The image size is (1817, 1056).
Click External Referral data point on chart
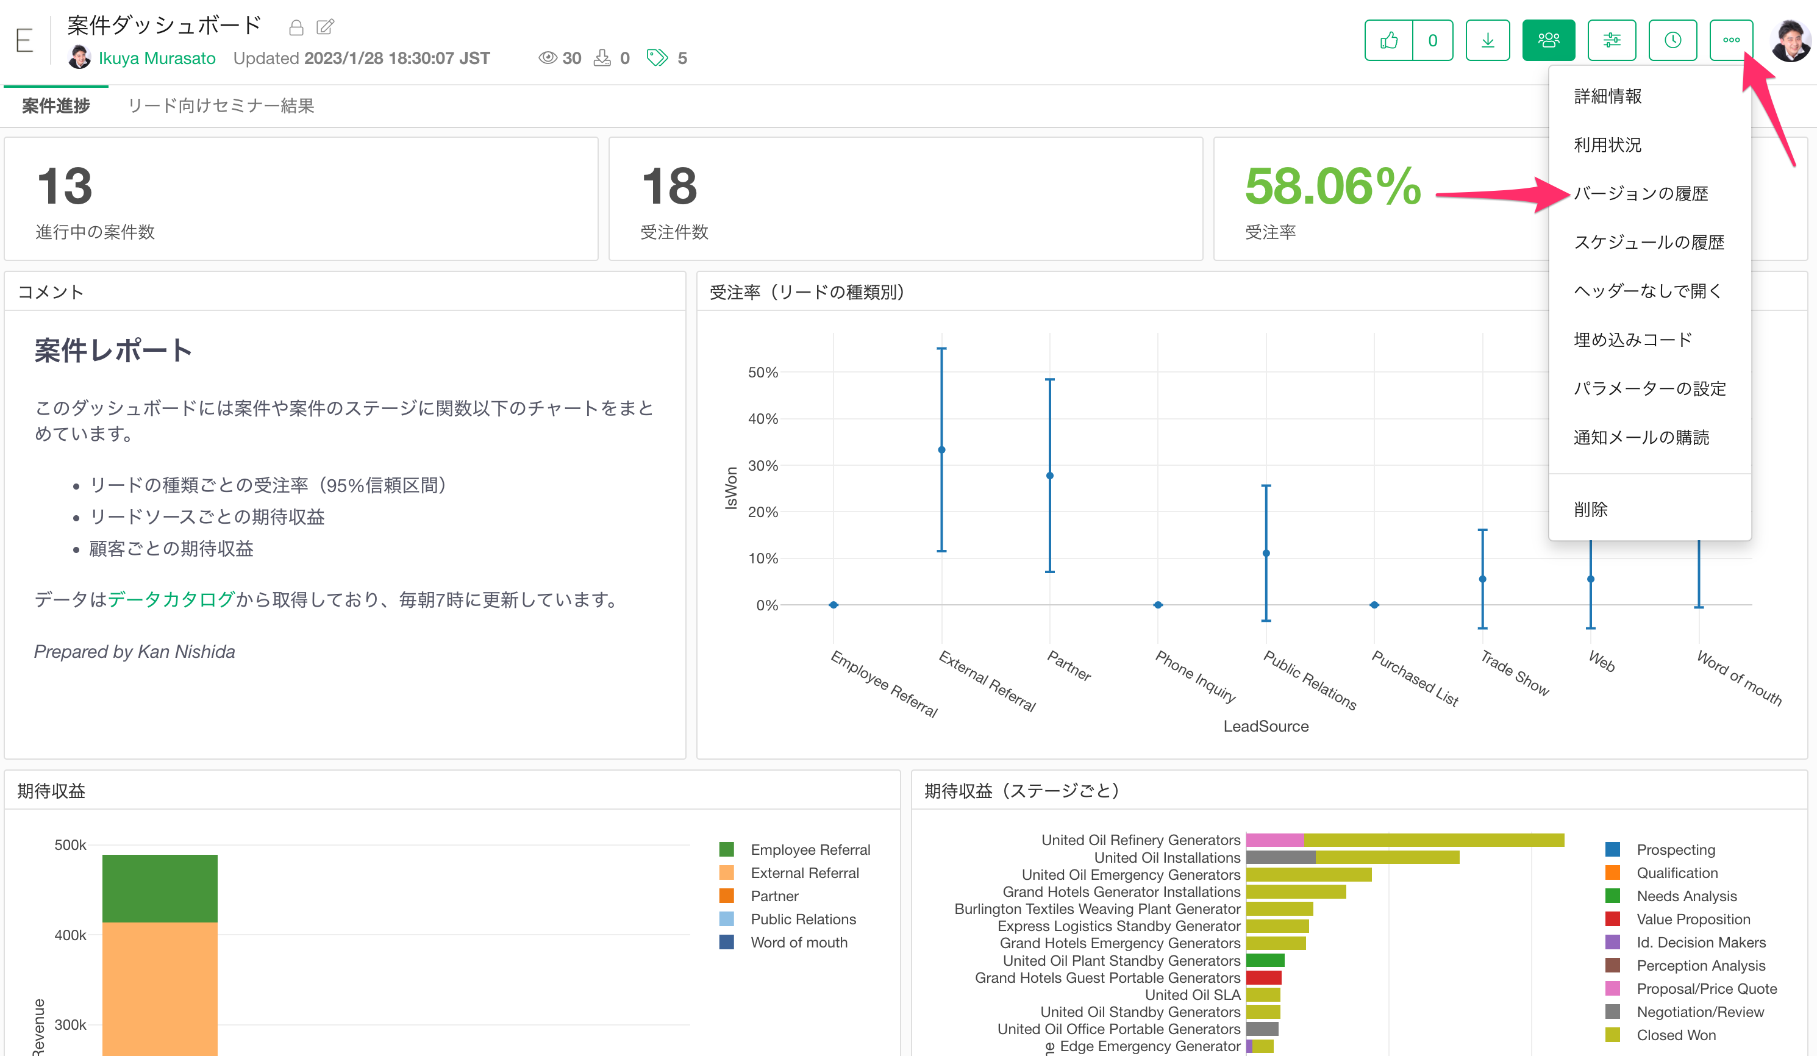pyautogui.click(x=941, y=450)
